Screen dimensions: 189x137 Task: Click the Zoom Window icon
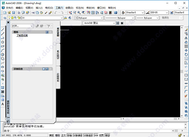[x=79, y=12]
